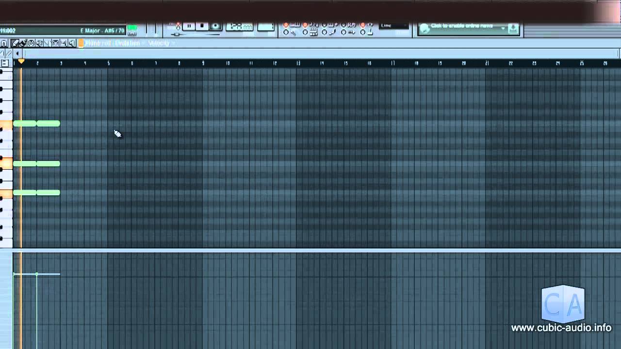Click the tempo display showing 128
Image resolution: width=621 pixels, height=349 pixels.
point(240,27)
